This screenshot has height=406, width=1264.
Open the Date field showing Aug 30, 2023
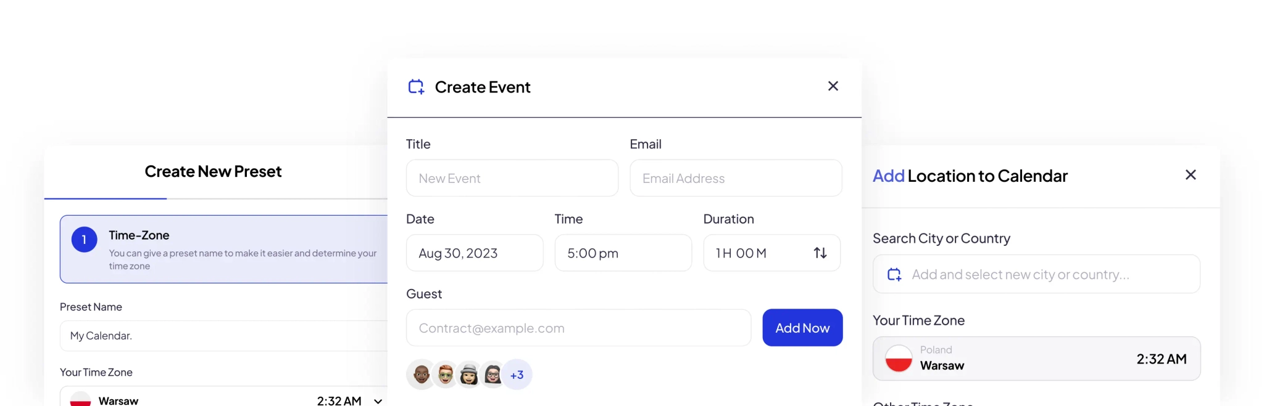click(475, 253)
